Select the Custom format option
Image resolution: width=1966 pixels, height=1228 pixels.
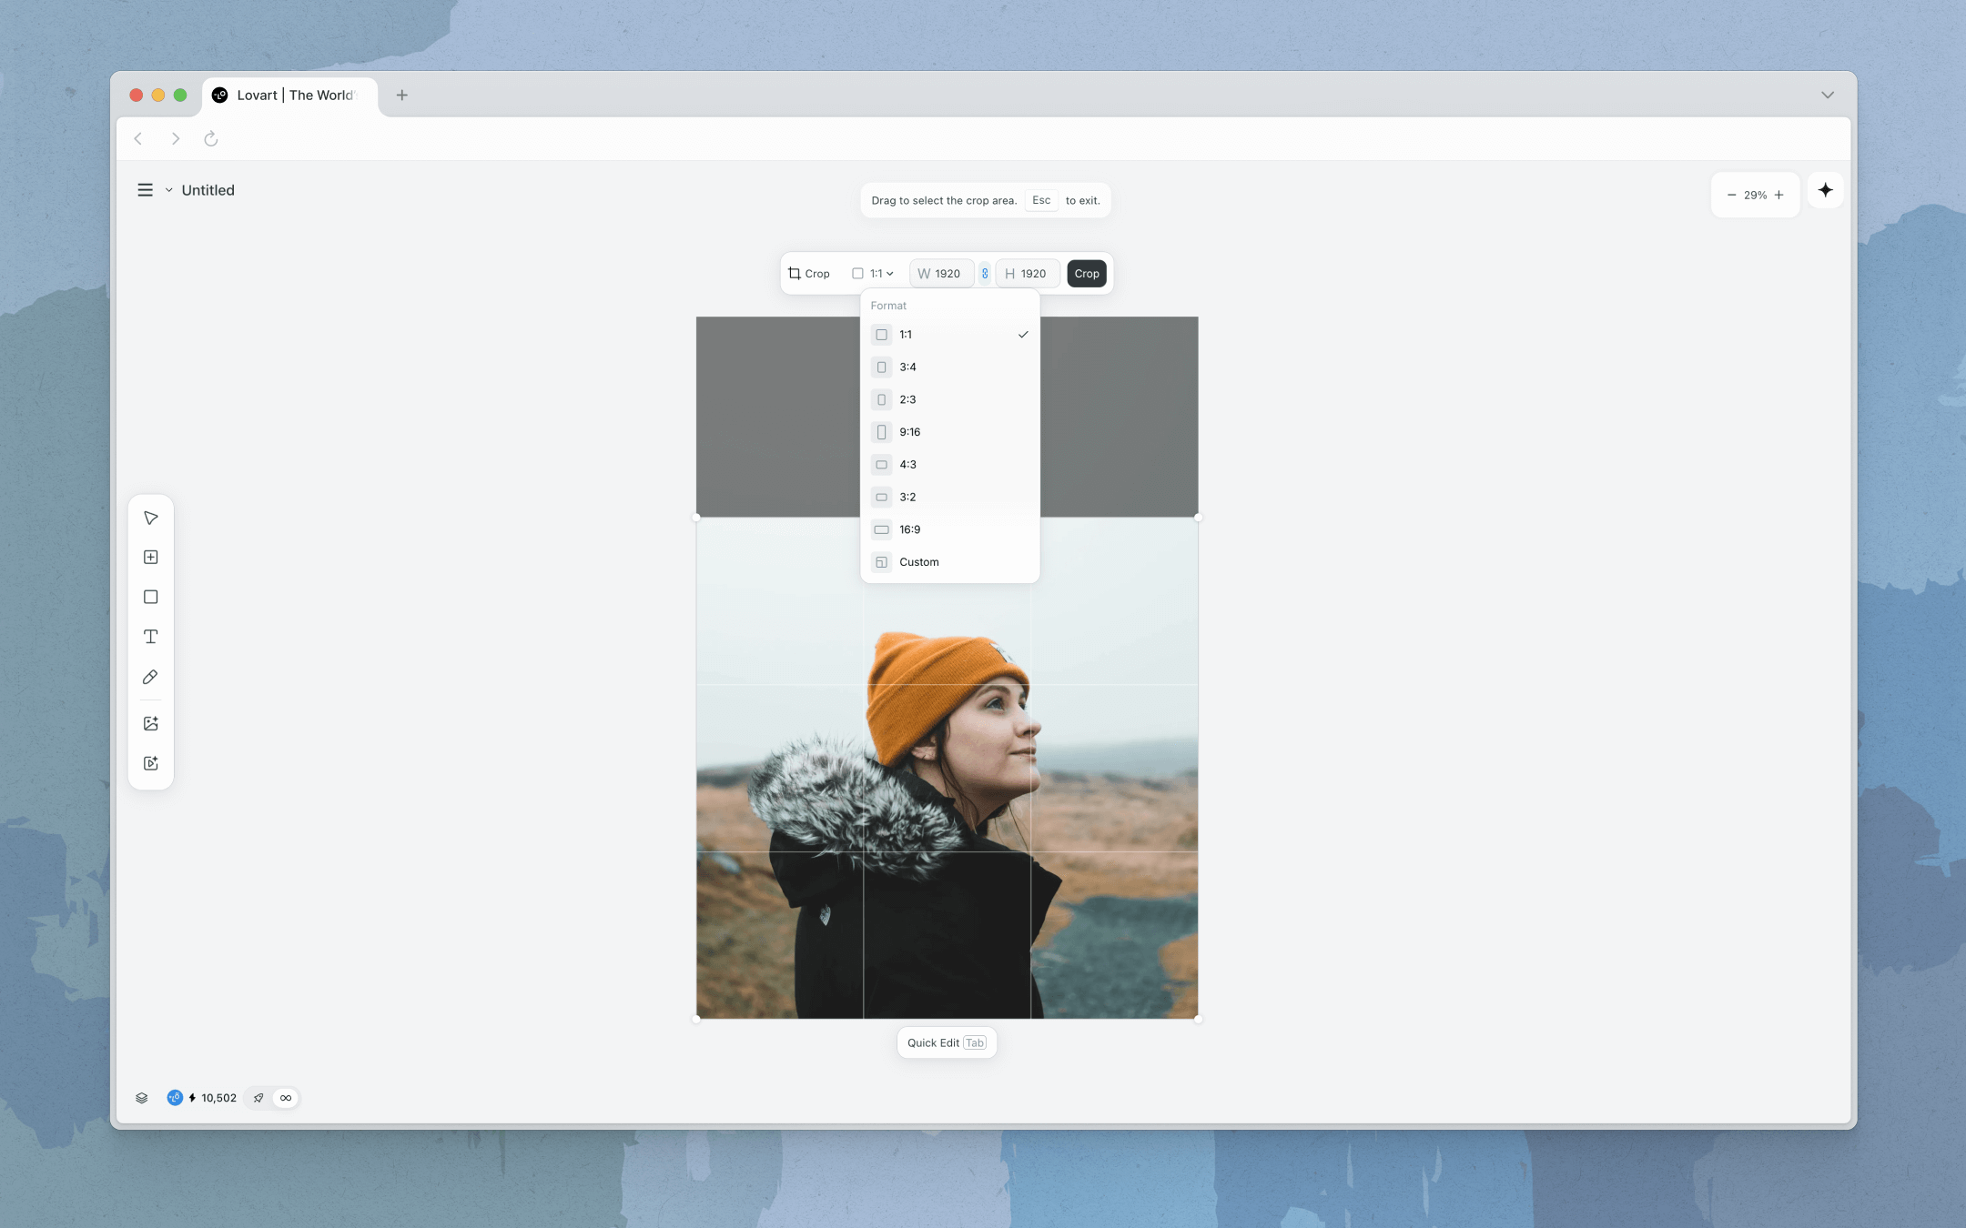950,562
